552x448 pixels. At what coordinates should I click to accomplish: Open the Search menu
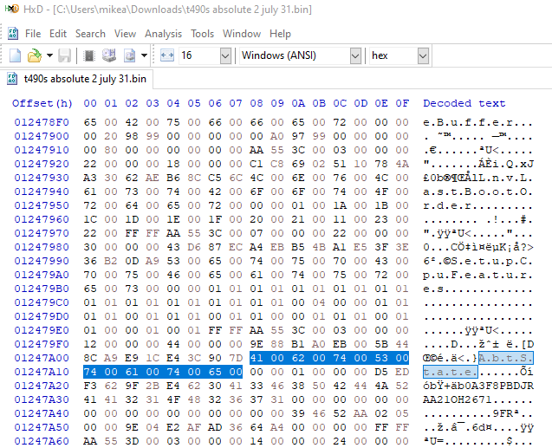90,34
